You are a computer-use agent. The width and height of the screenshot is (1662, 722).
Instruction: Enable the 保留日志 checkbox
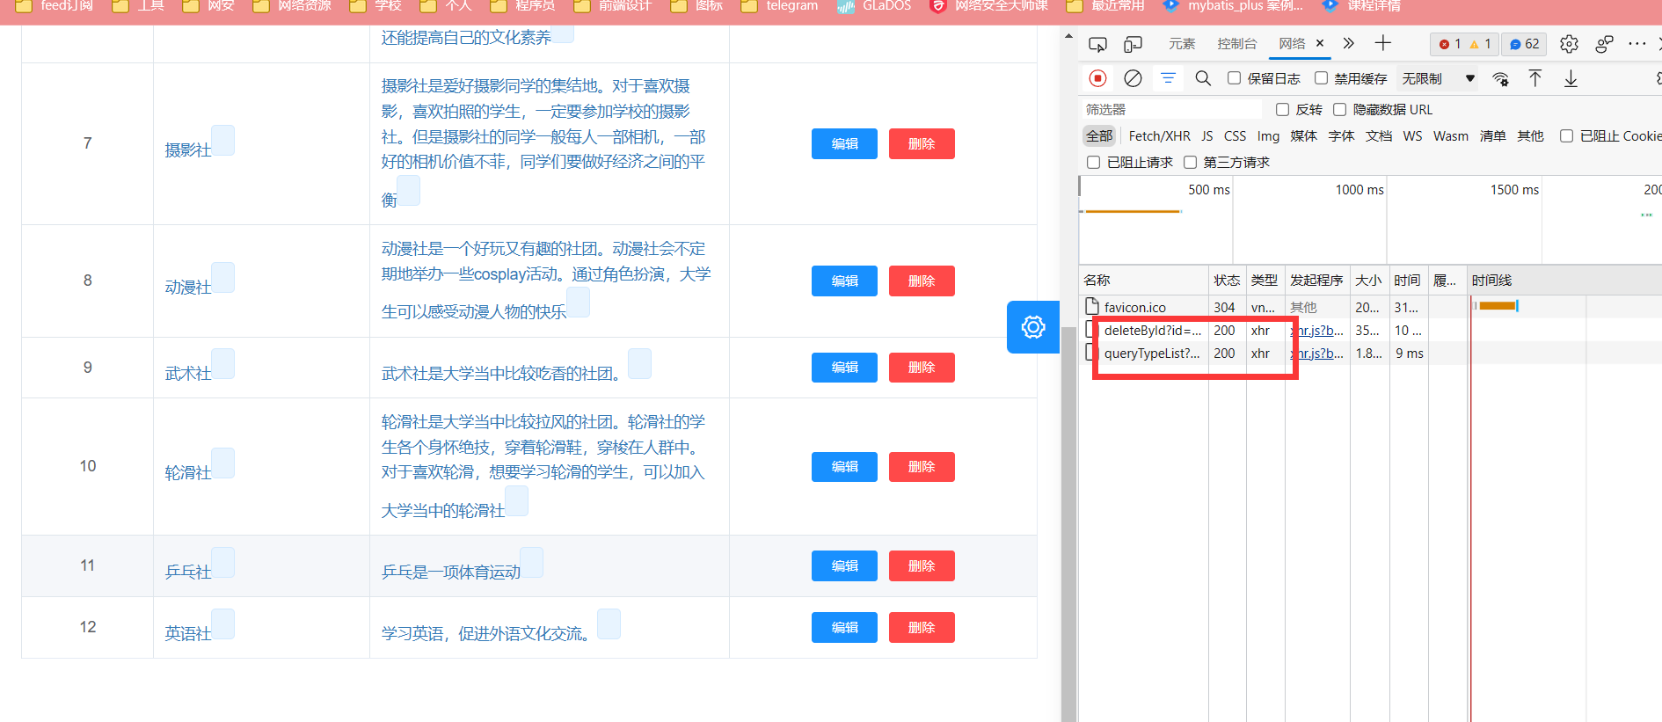1235,78
